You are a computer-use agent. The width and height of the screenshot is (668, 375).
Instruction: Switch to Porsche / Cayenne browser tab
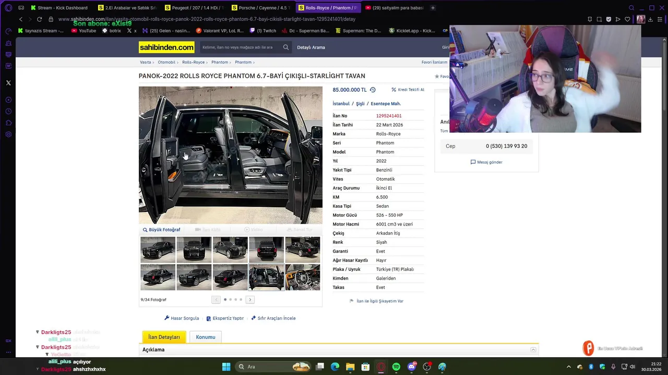[261, 8]
